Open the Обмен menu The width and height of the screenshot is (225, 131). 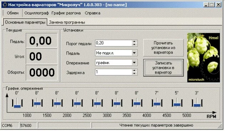[12, 13]
